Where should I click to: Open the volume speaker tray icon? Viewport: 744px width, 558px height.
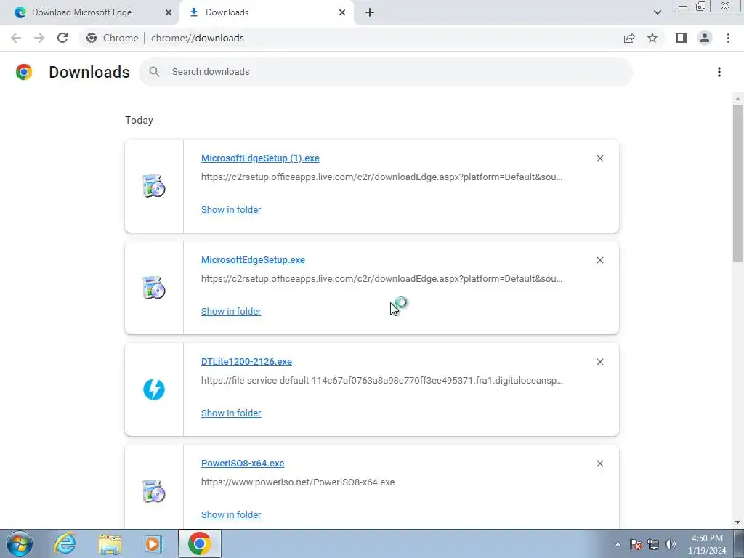[671, 544]
